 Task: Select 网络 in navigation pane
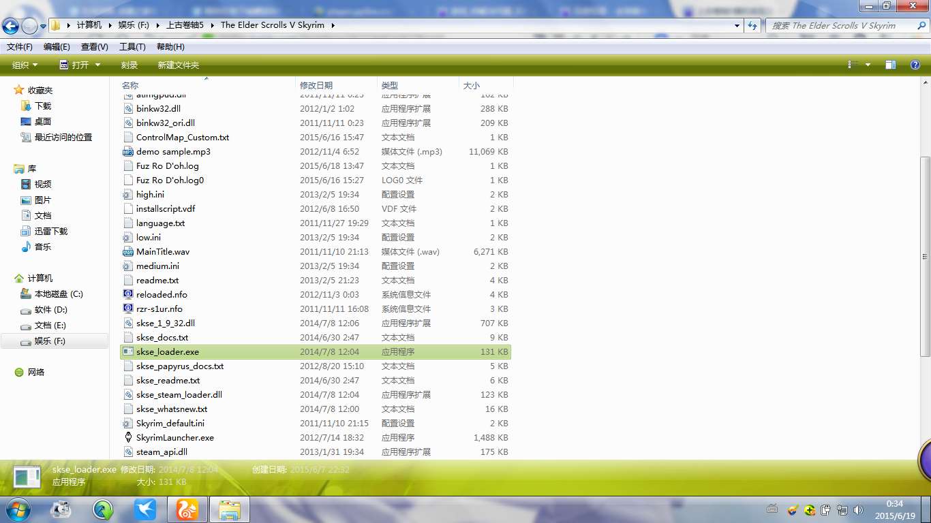36,373
